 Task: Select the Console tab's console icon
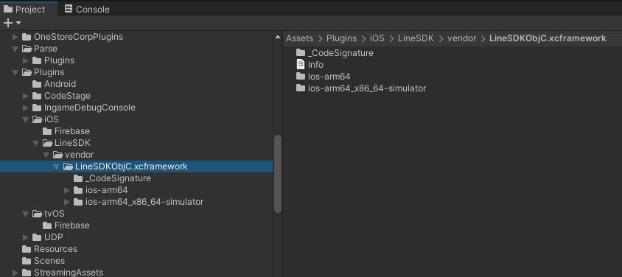click(x=69, y=9)
